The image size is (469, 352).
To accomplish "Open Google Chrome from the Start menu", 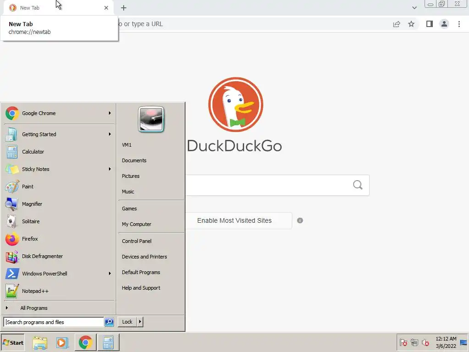I will pos(58,113).
